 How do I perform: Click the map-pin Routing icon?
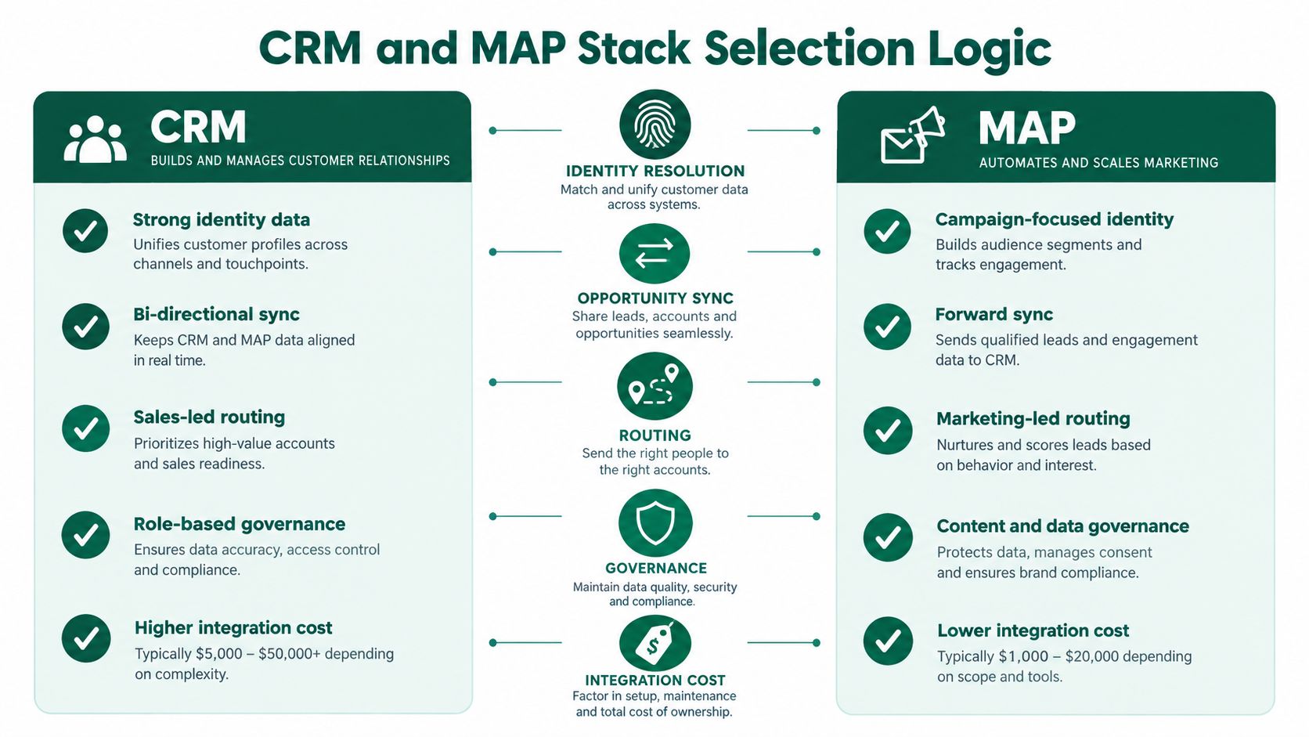(654, 386)
